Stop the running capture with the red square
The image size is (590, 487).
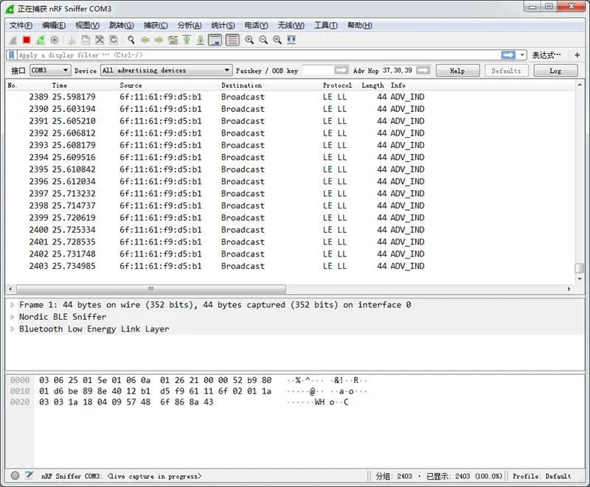27,40
